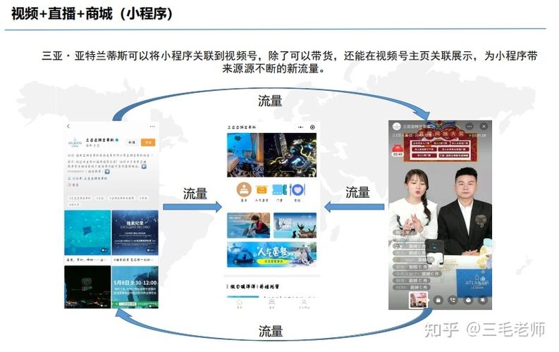This screenshot has height=352, width=559.
Task: Open the child with dolphin promo card
Action: [x=249, y=225]
